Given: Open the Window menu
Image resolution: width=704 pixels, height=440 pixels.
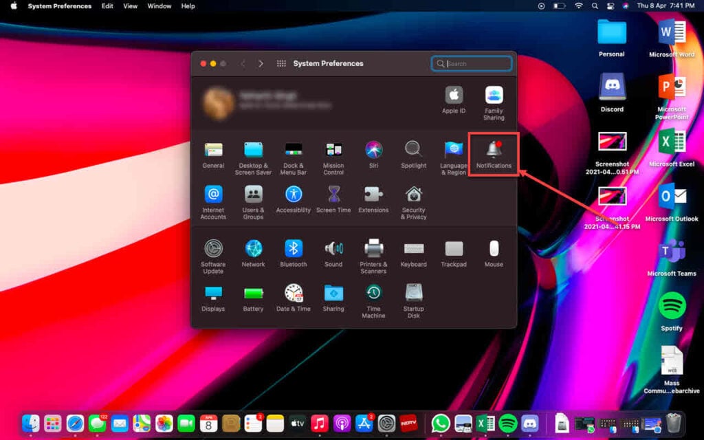Looking at the screenshot, I should tap(159, 5).
